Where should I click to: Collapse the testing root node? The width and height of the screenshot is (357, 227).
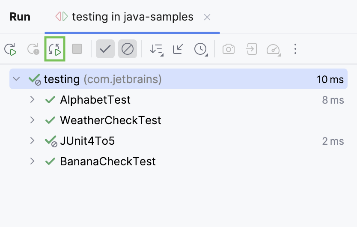coord(17,79)
